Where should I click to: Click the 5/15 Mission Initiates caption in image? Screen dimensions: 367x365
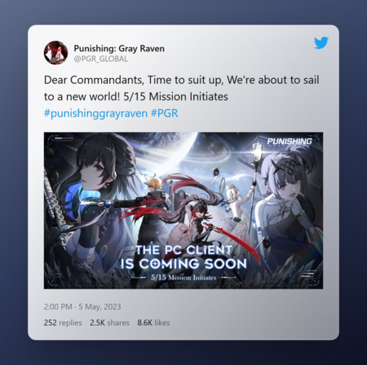(183, 278)
